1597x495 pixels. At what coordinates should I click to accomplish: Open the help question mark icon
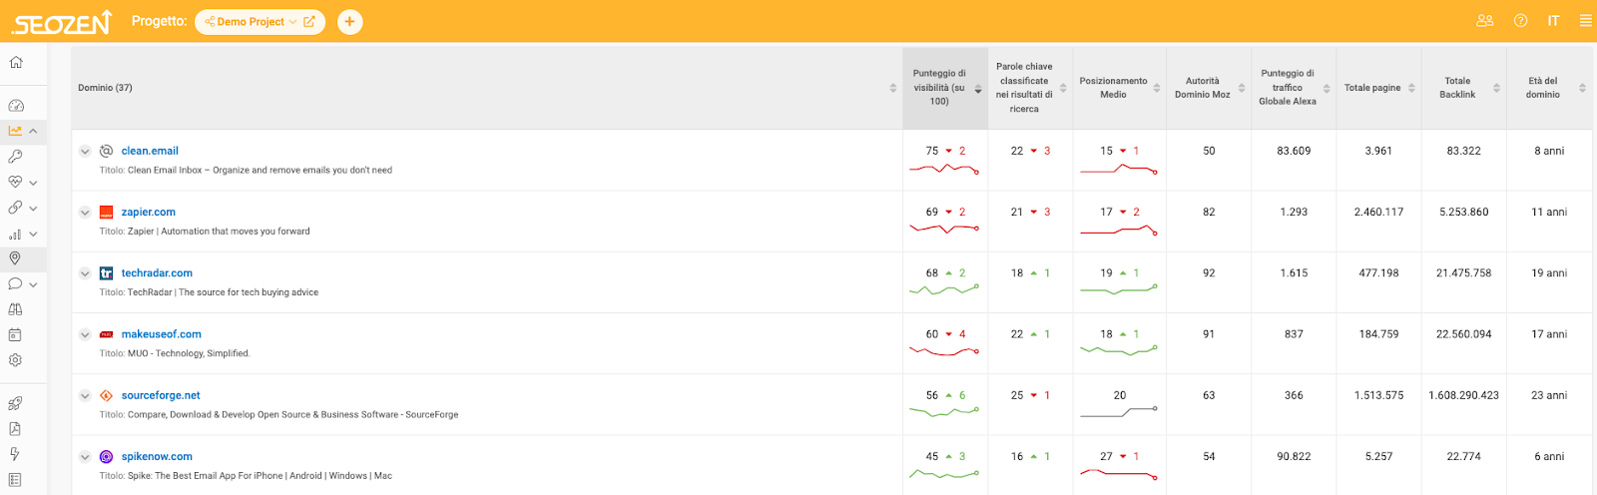click(1520, 21)
